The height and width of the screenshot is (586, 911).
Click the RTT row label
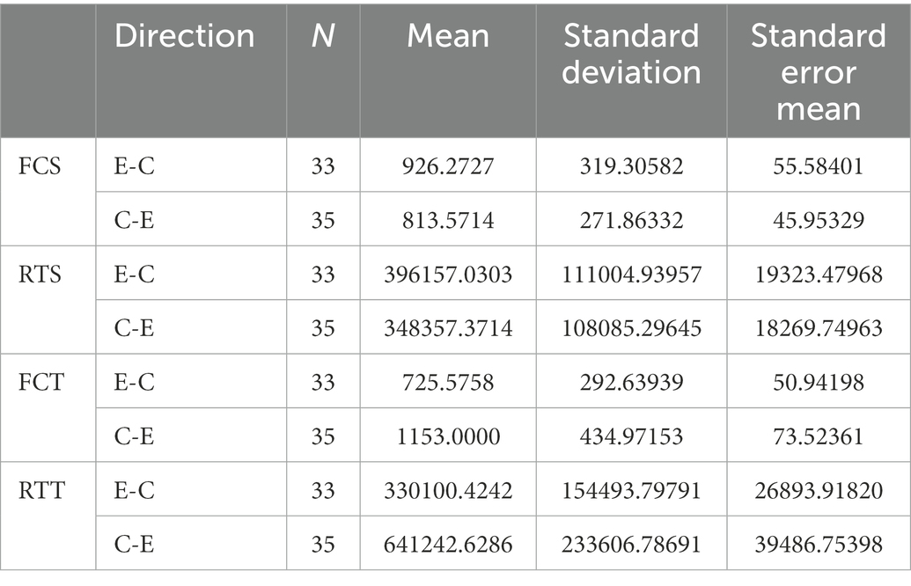coord(41,490)
